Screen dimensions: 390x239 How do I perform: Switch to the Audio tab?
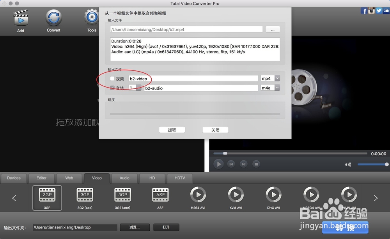coord(124,178)
